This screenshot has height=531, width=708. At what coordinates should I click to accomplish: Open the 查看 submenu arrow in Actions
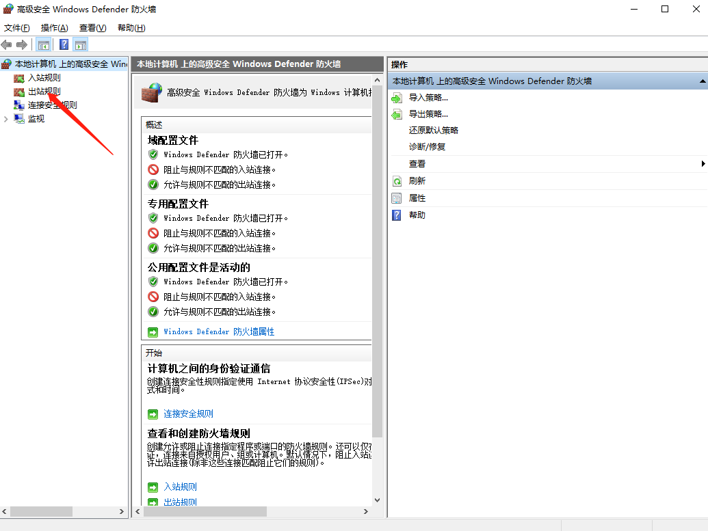point(703,163)
